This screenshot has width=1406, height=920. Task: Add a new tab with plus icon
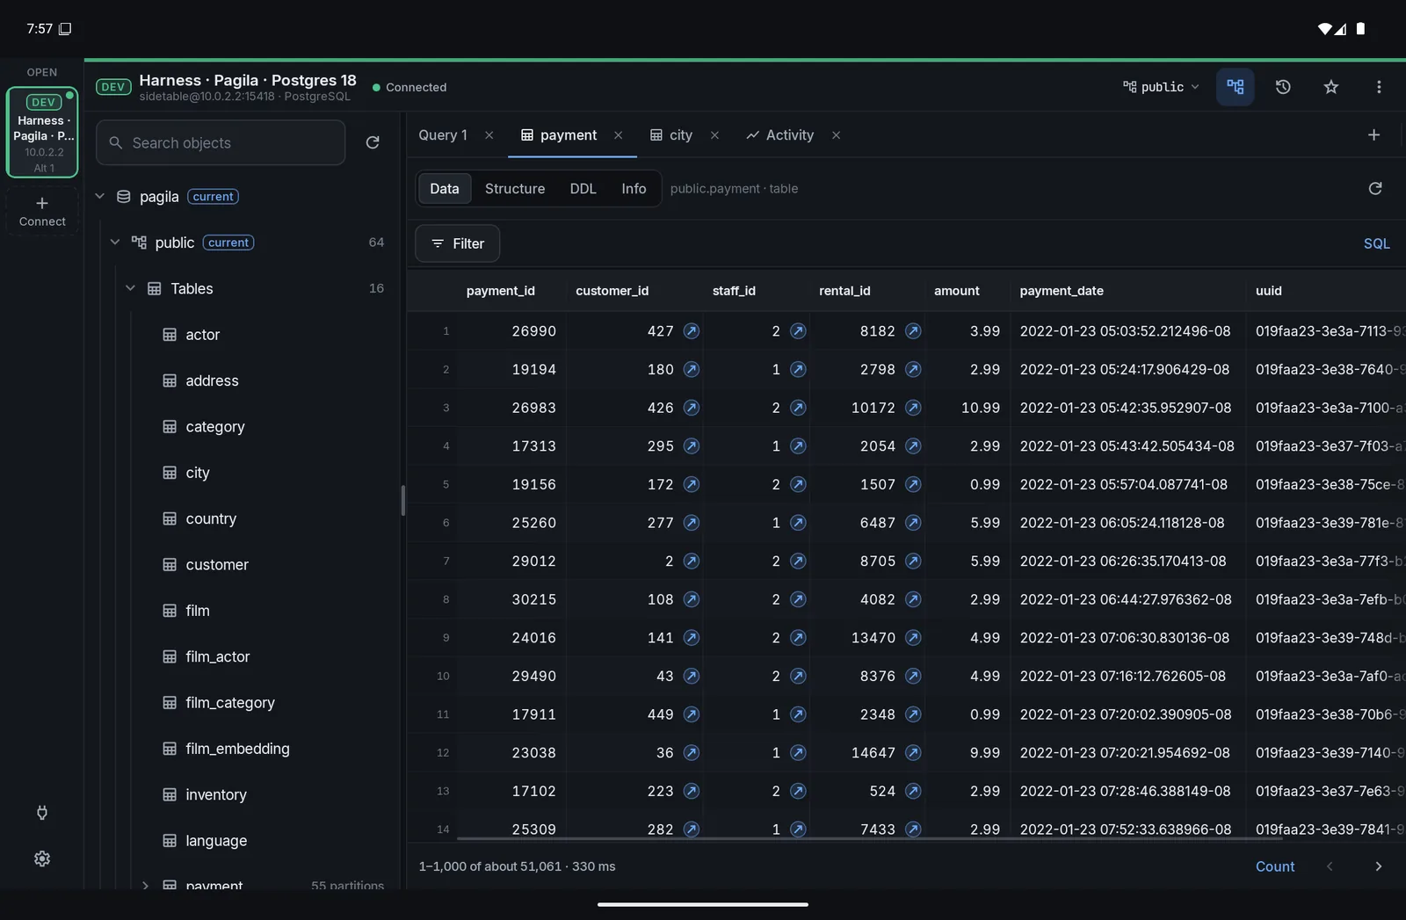(1374, 134)
